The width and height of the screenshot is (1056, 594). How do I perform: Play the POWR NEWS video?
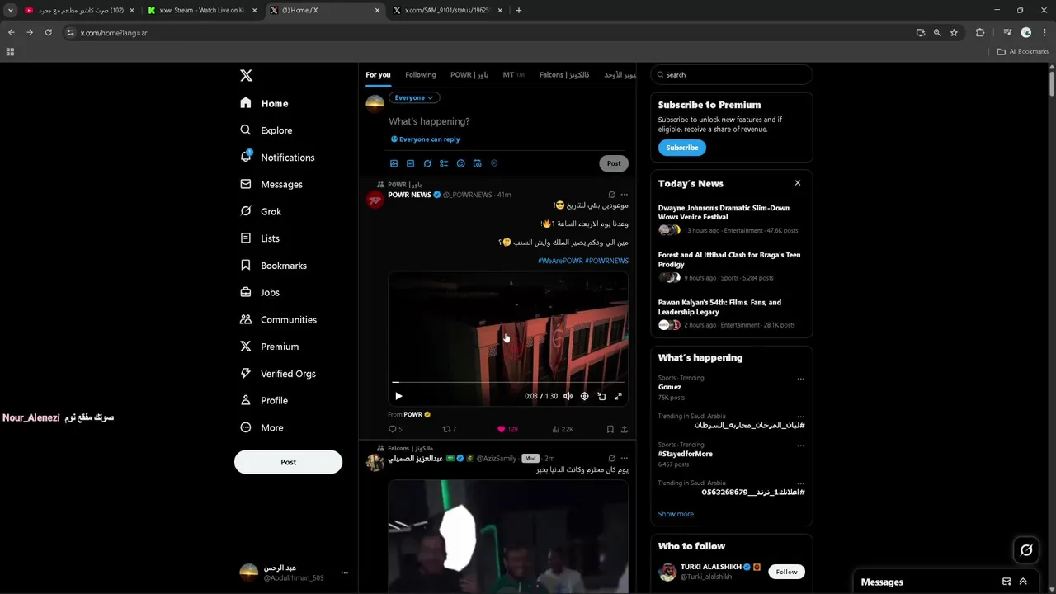[x=398, y=396]
